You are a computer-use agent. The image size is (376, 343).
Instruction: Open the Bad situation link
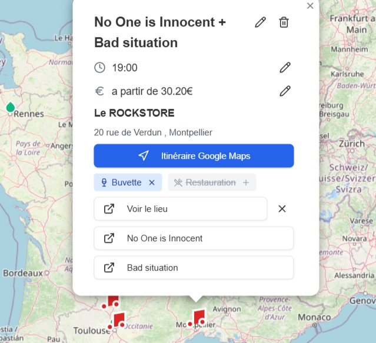click(x=194, y=268)
